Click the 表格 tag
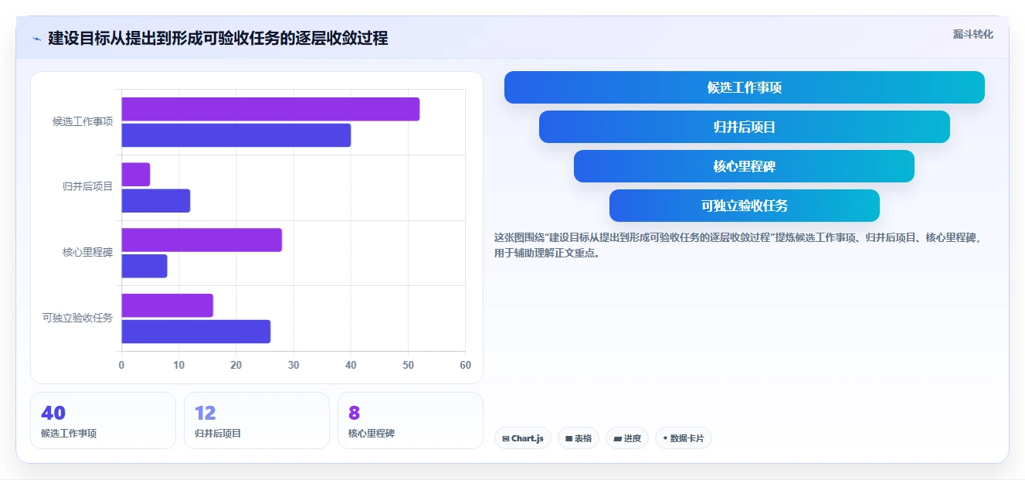1025x480 pixels. [x=579, y=438]
